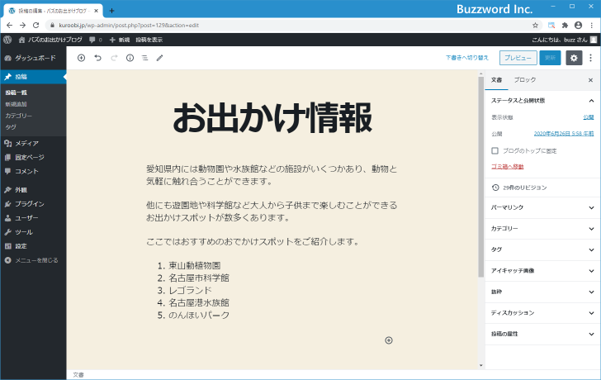This screenshot has height=380, width=601.
Task: Click 下書きへ切り替え link
Action: tap(467, 58)
